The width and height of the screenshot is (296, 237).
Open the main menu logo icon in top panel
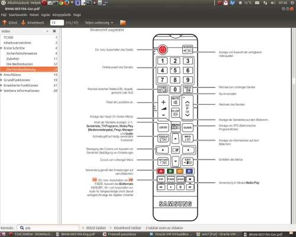tap(4, 3)
